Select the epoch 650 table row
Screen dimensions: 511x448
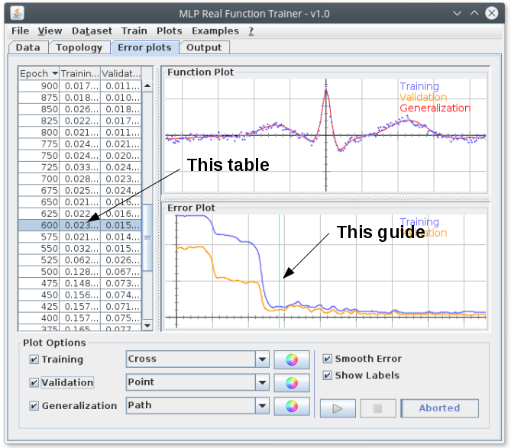[80, 202]
